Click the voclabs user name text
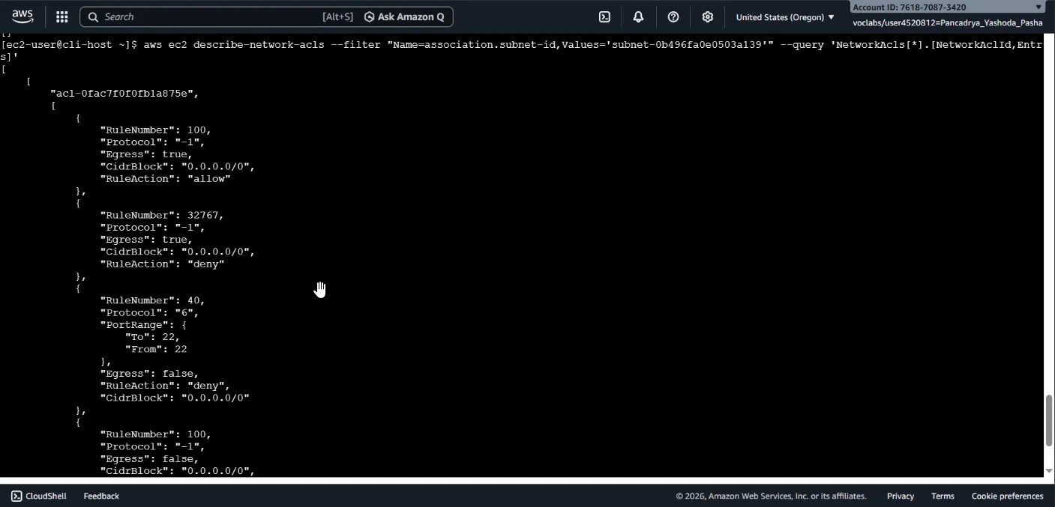Viewport: 1055px width, 507px height. [948, 22]
